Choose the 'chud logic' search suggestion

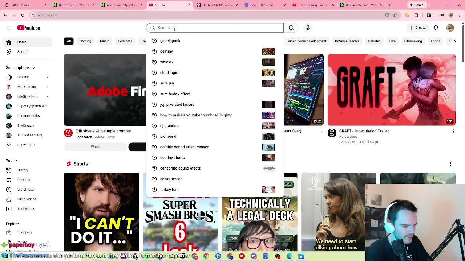pyautogui.click(x=215, y=72)
